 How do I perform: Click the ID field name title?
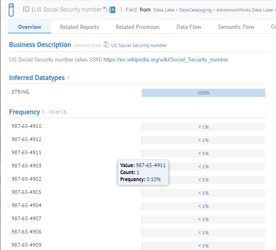[26, 9]
